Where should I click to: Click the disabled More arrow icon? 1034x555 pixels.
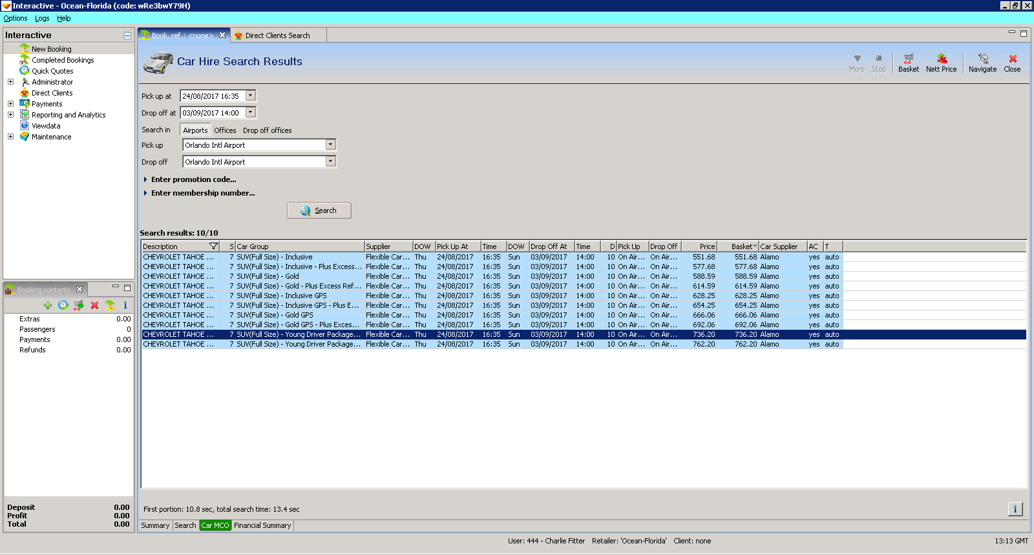click(x=858, y=58)
